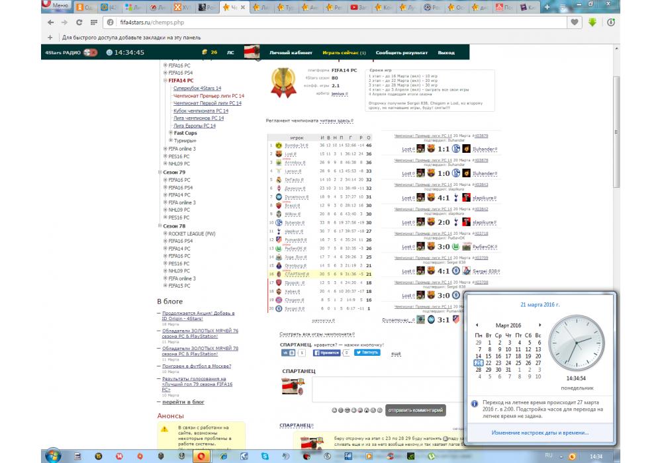Image resolution: width=662 pixels, height=463 pixels.
Task: Click the Twitter tweet share button
Action: coord(367,353)
